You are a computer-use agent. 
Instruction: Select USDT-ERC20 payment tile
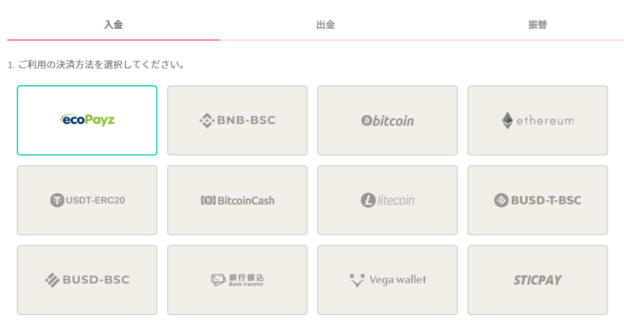(87, 200)
